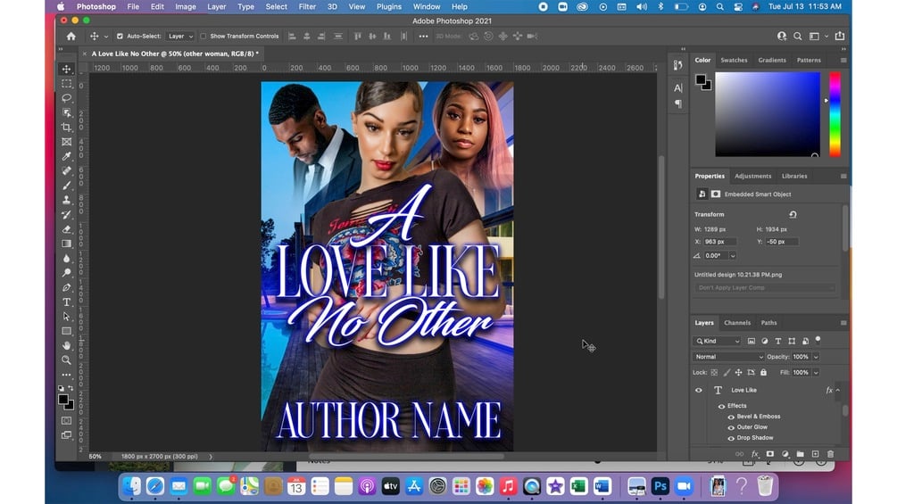897x504 pixels.
Task: Select the Crop tool
Action: pyautogui.click(x=66, y=127)
